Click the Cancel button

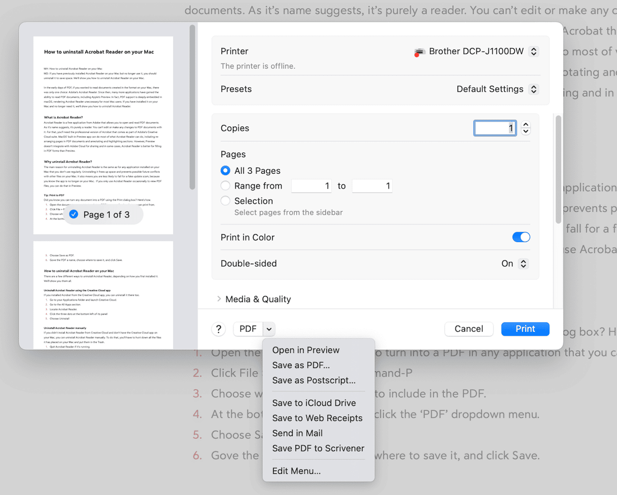(x=469, y=329)
